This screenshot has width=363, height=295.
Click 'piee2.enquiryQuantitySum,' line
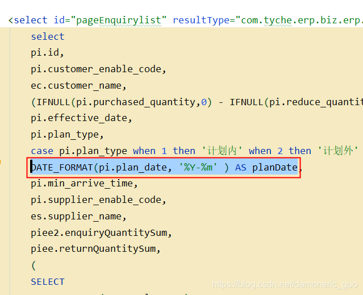(101, 232)
